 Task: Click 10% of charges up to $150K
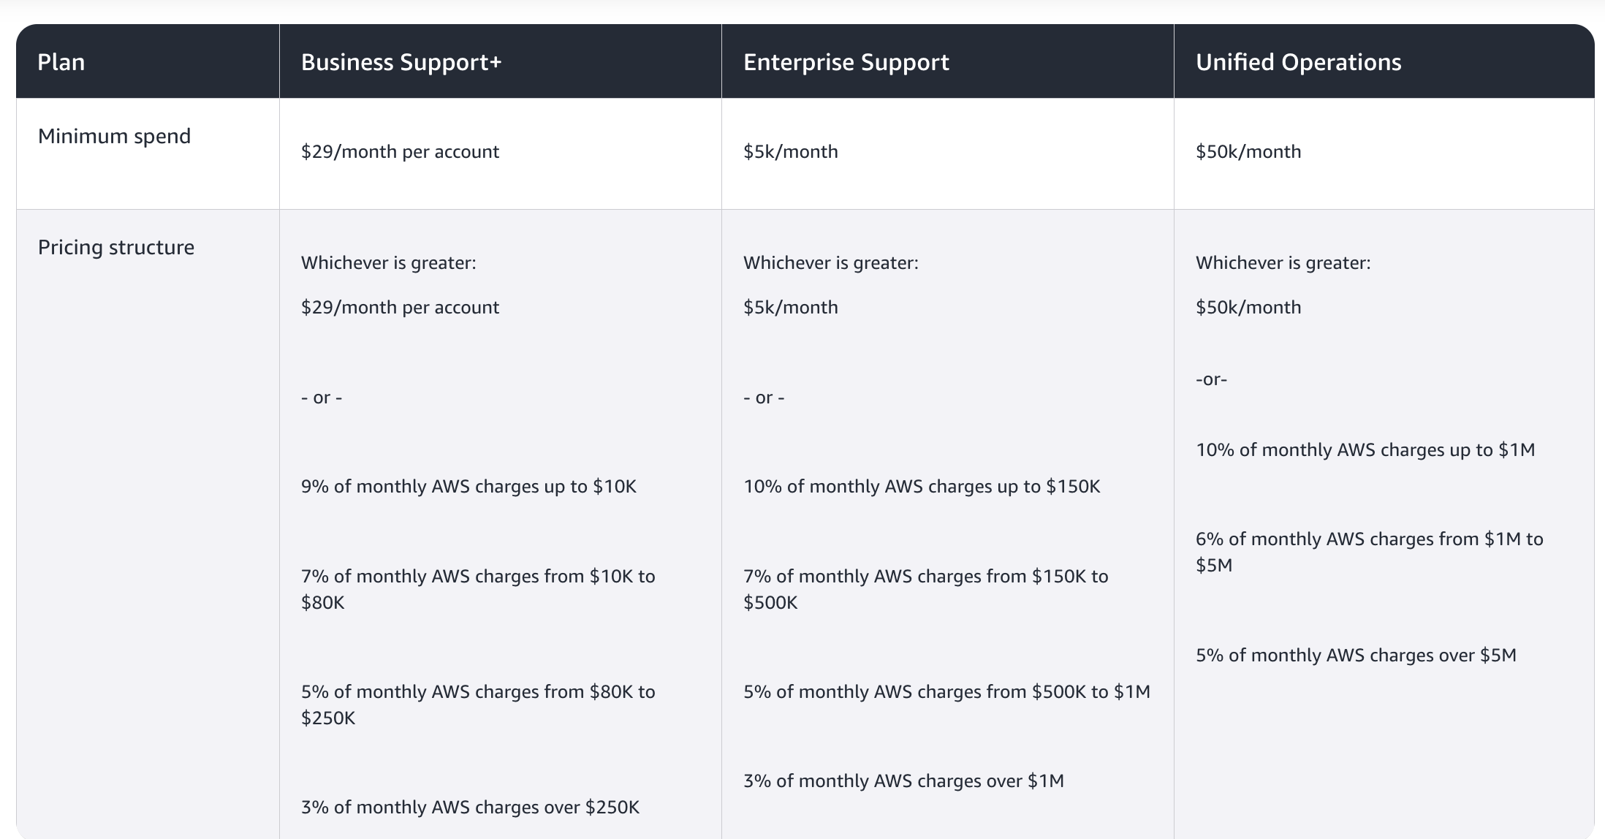(x=922, y=487)
